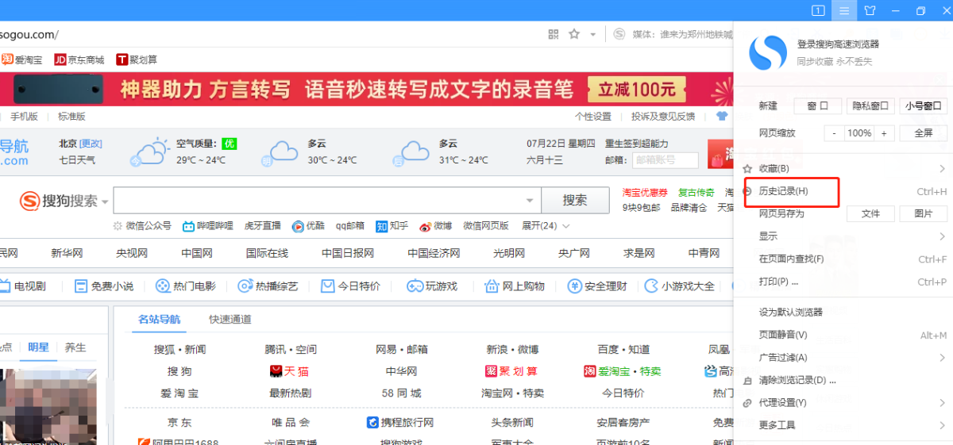Choose 设为默认浏览器 menu option
The height and width of the screenshot is (445, 953).
790,312
